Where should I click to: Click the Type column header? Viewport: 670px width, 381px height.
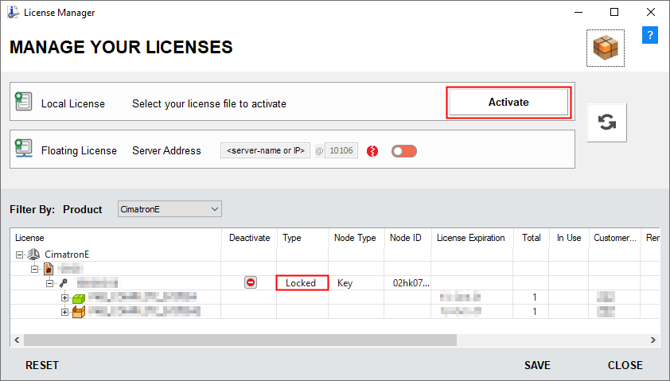tap(302, 238)
